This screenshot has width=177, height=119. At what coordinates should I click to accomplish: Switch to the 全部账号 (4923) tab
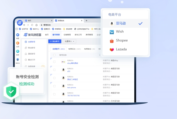pyautogui.click(x=59, y=49)
